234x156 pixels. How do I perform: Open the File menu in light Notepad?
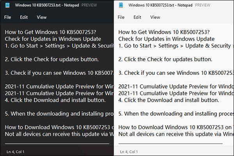tap(121, 17)
